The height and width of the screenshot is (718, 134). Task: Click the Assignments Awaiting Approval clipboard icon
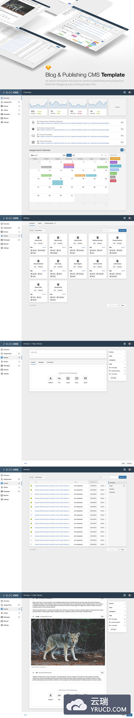[x=33, y=122]
